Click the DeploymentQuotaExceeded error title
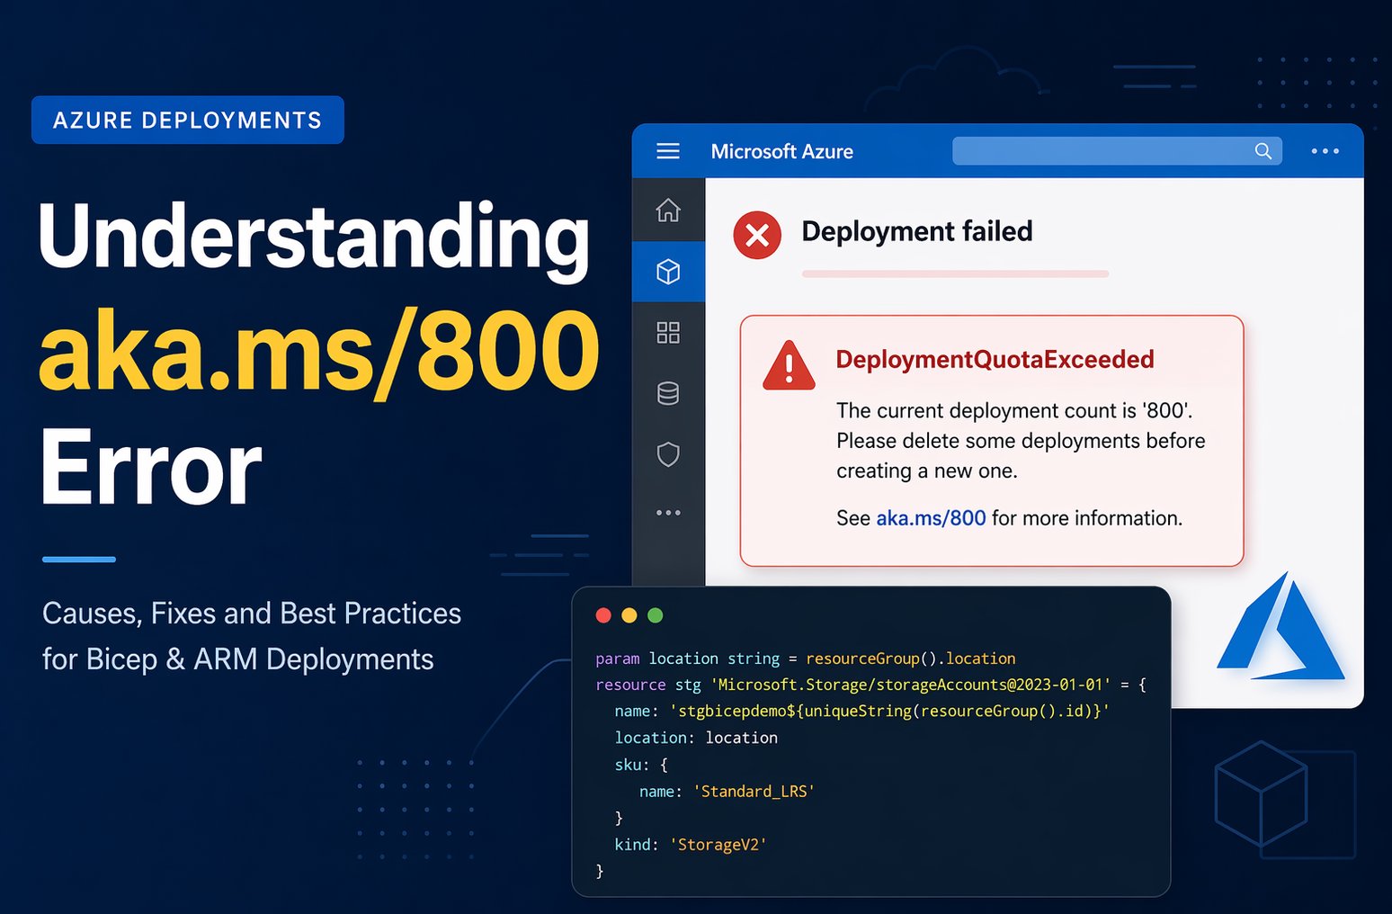This screenshot has width=1392, height=914. (x=995, y=359)
